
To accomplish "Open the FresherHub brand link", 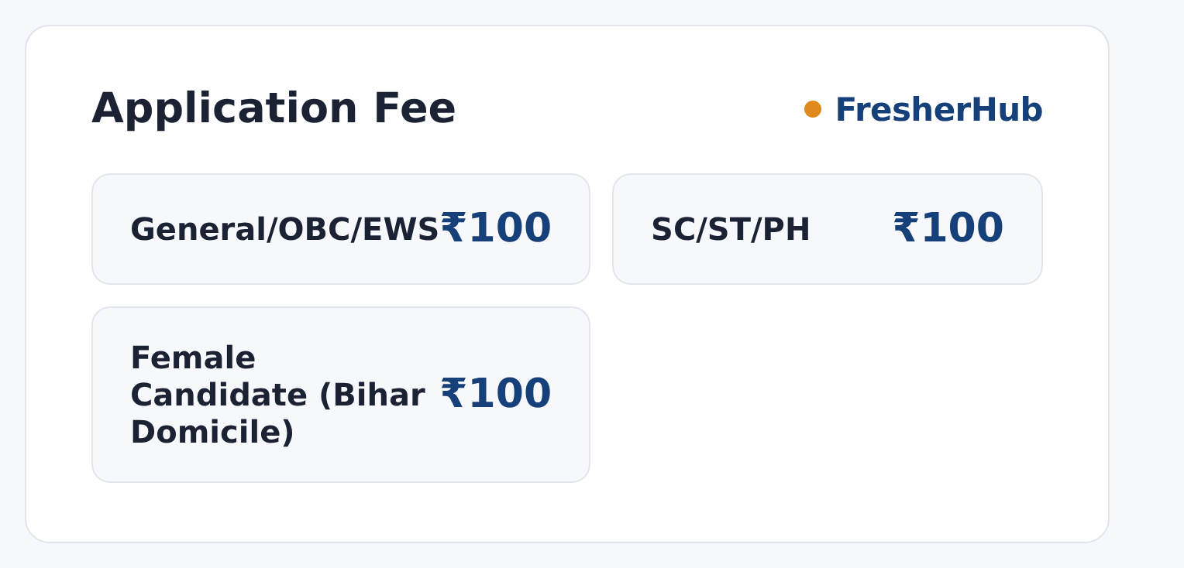I will 938,110.
